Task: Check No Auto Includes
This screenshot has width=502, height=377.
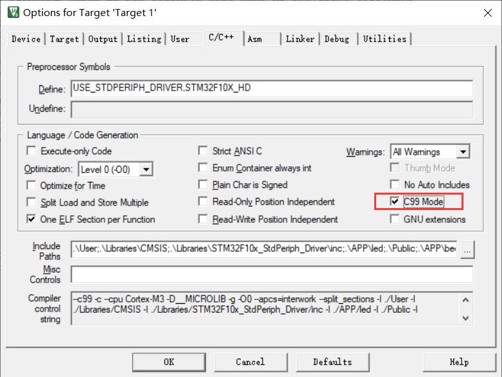Action: 395,185
